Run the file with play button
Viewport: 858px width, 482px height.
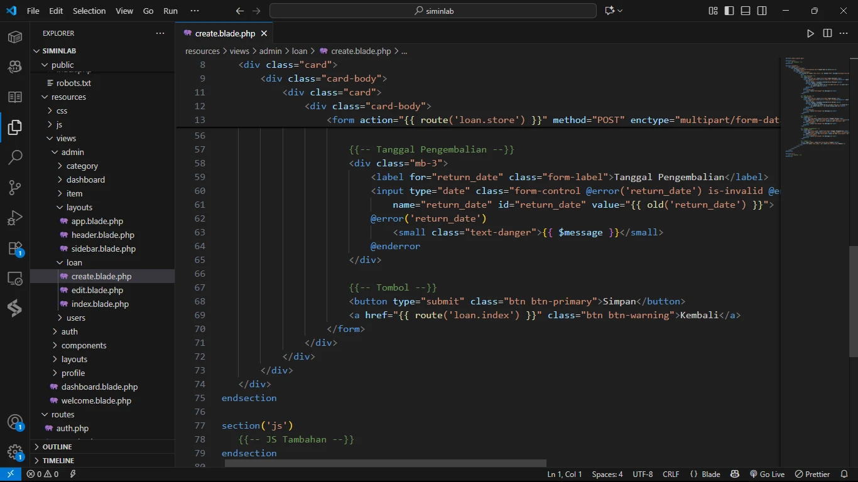point(810,33)
